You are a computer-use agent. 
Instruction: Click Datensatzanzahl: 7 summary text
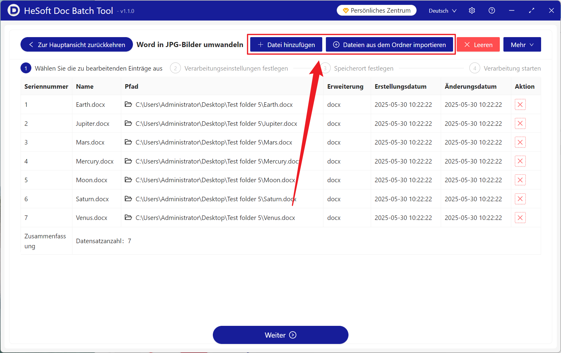point(103,241)
